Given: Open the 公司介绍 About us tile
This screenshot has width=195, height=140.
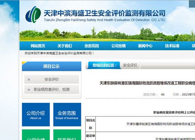Looking at the screenshot, I should (36, 114).
